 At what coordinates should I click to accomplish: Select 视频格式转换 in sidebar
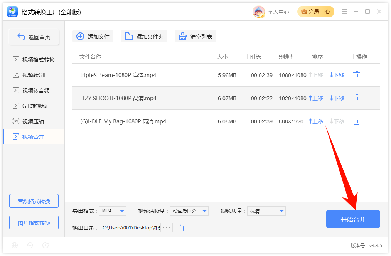coord(34,60)
